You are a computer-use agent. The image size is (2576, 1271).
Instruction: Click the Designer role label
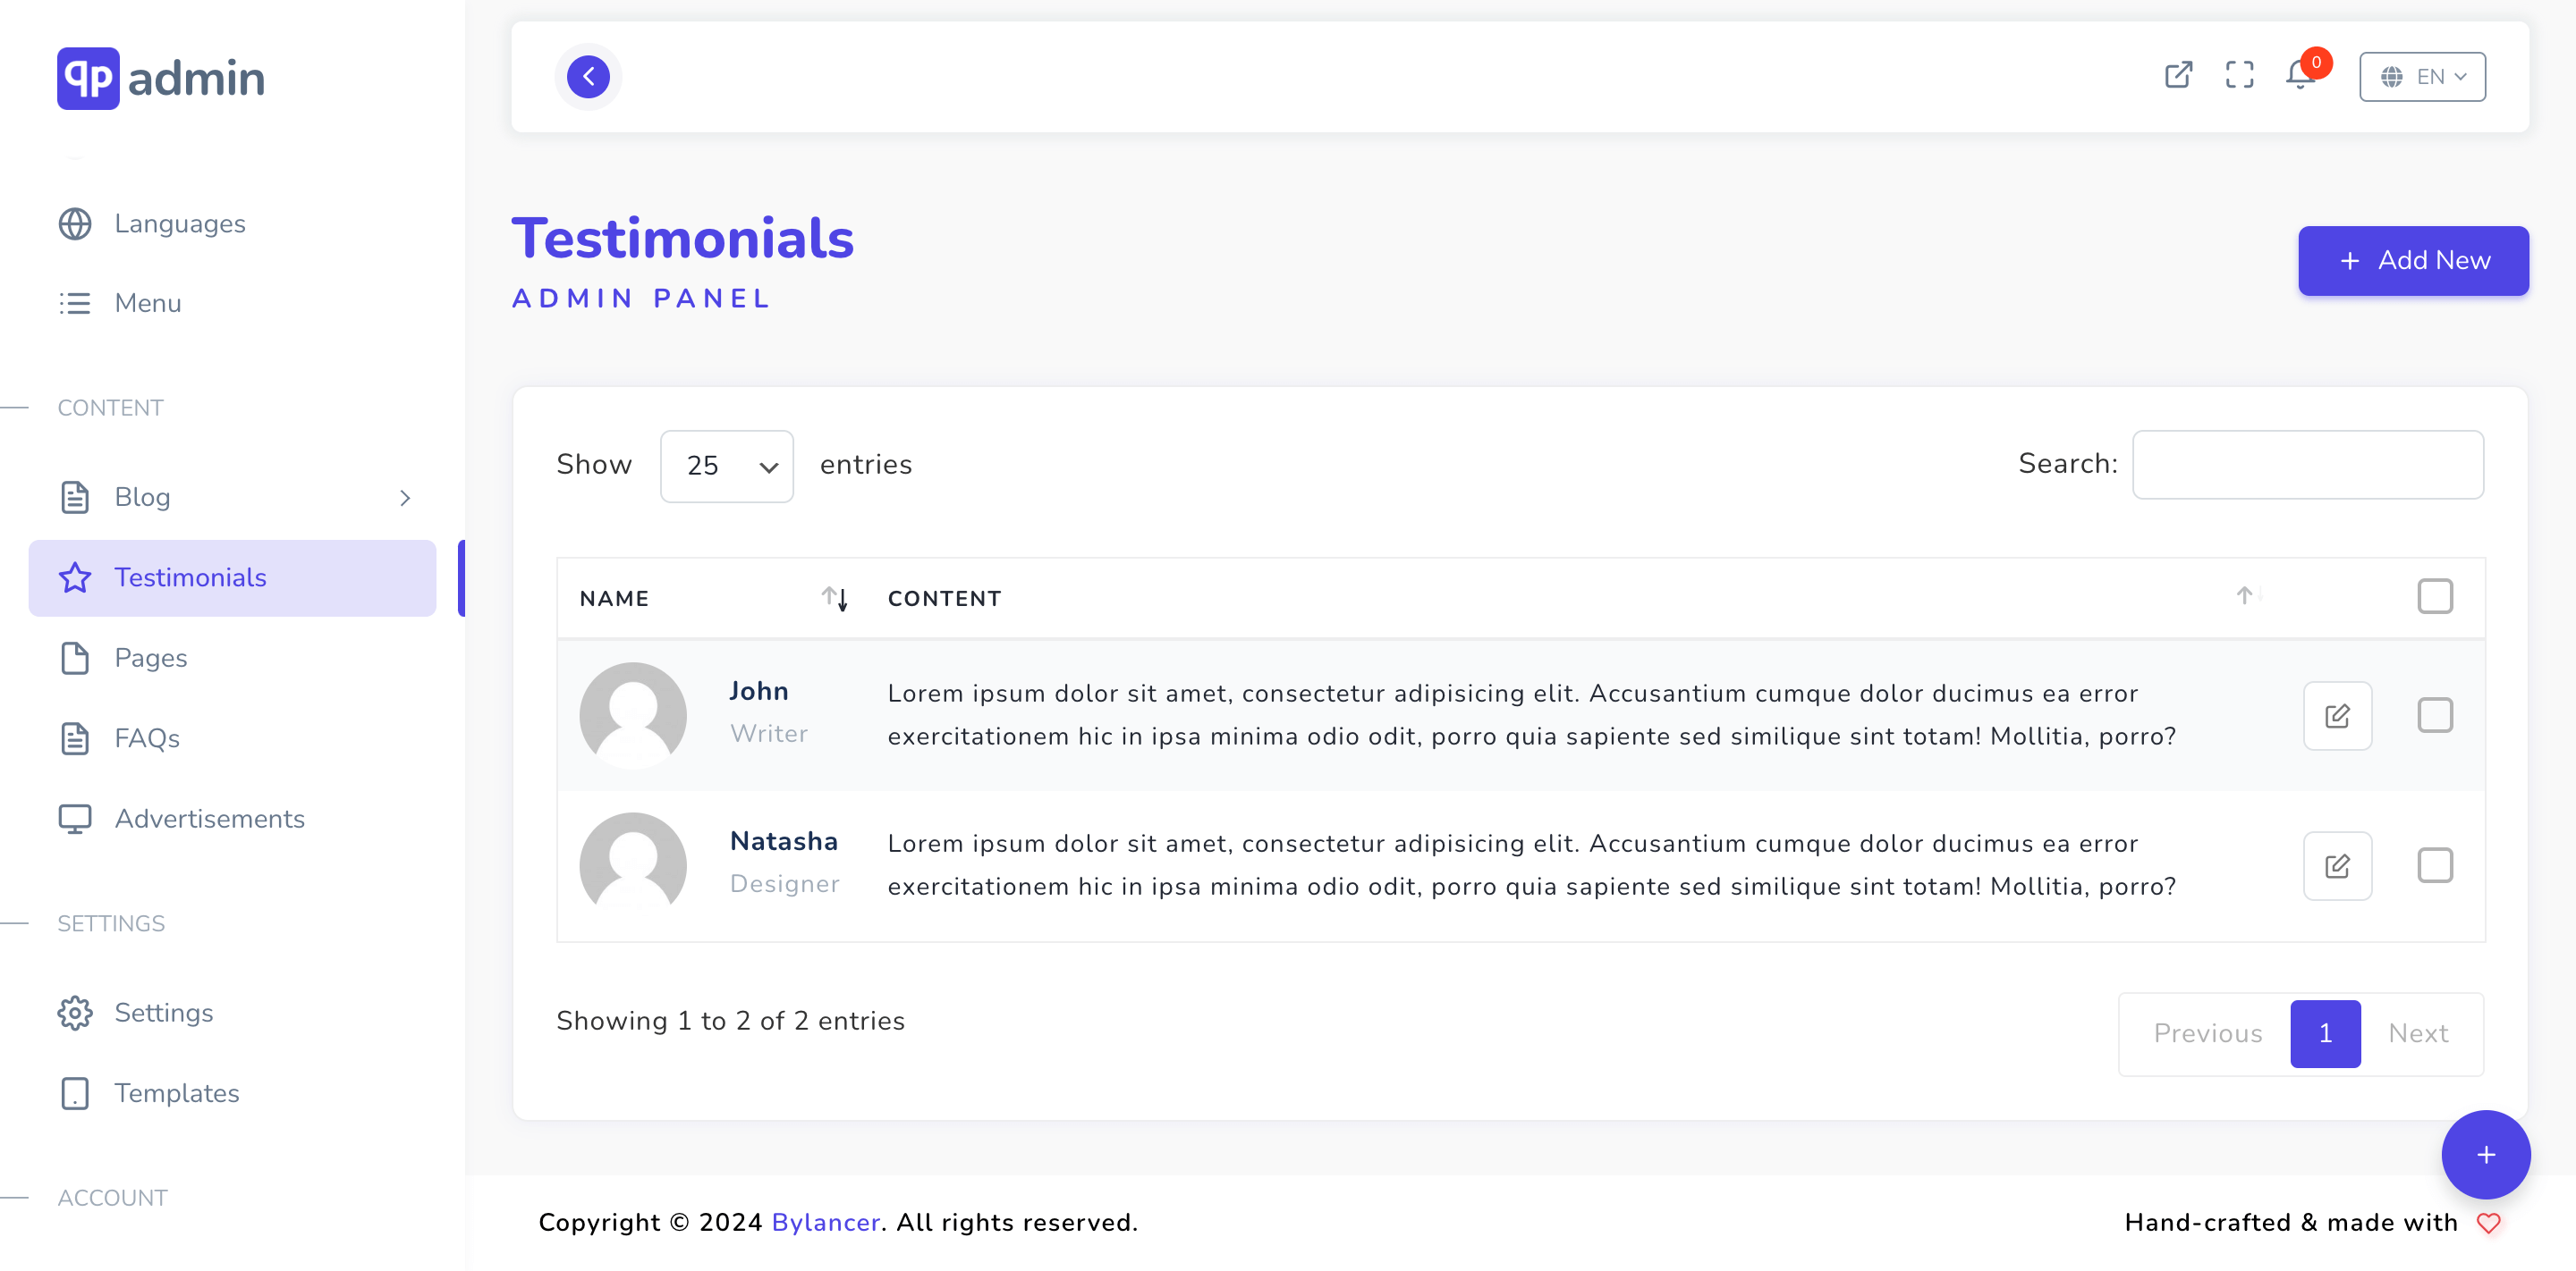coord(784,883)
